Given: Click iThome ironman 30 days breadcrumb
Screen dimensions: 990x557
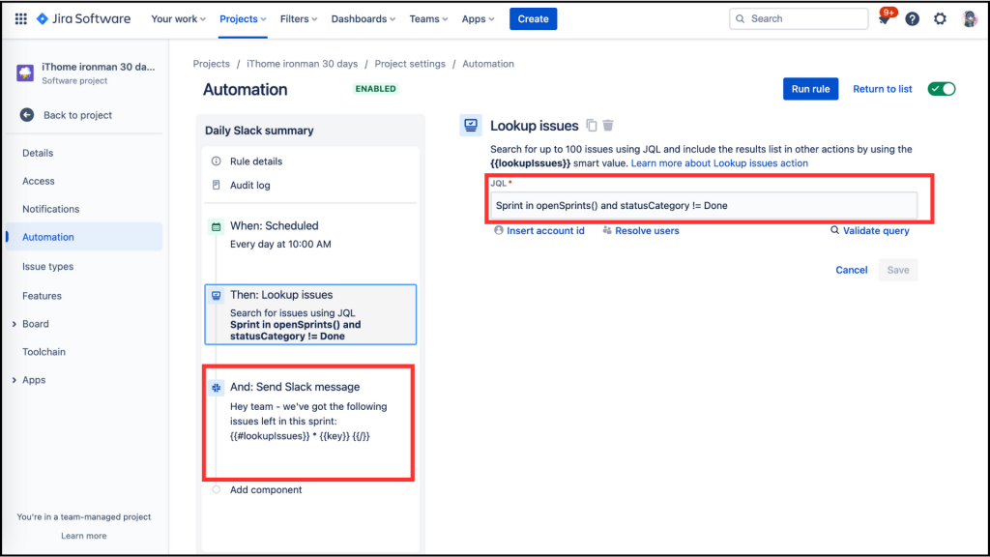Looking at the screenshot, I should point(302,64).
